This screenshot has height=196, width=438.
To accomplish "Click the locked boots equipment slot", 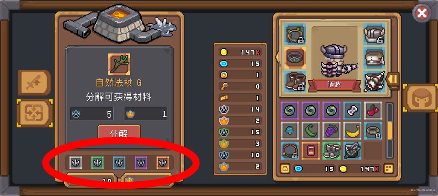I will pyautogui.click(x=295, y=82).
